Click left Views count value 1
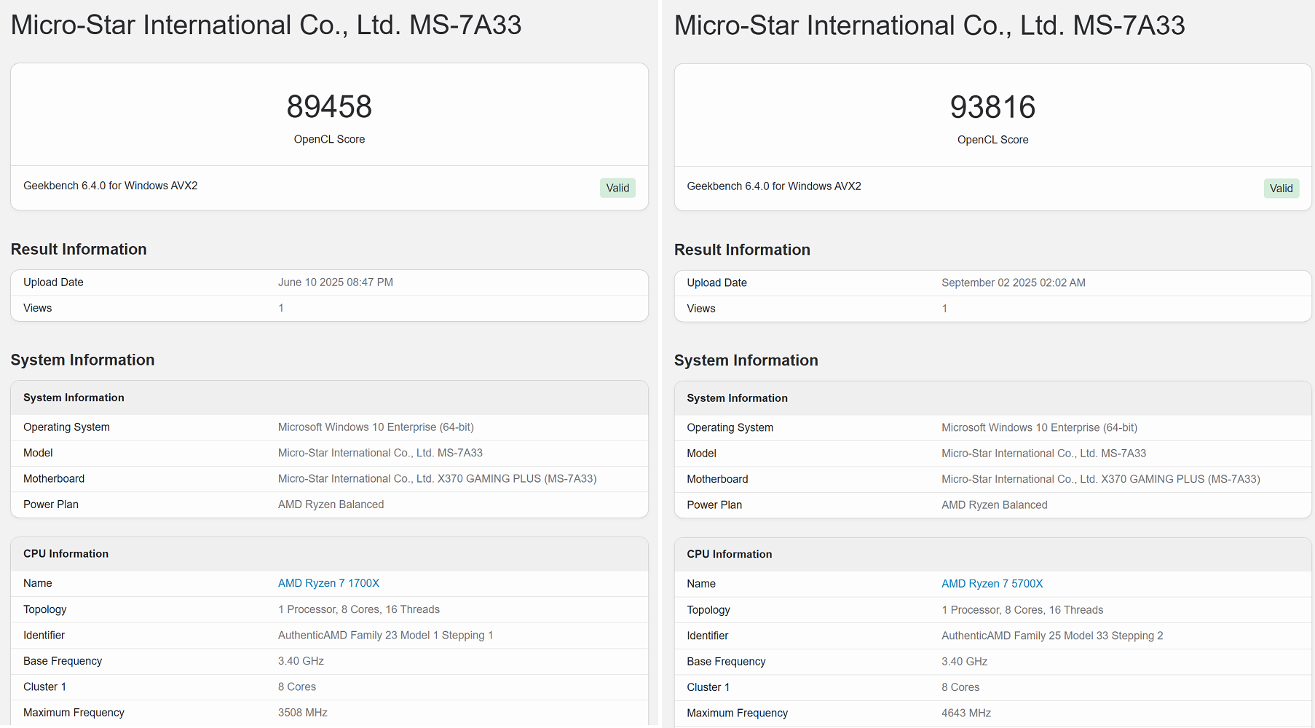Screen dimensions: 1315x728 [281, 309]
